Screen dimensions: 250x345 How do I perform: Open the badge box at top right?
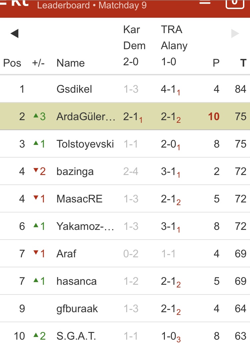pyautogui.click(x=235, y=3)
